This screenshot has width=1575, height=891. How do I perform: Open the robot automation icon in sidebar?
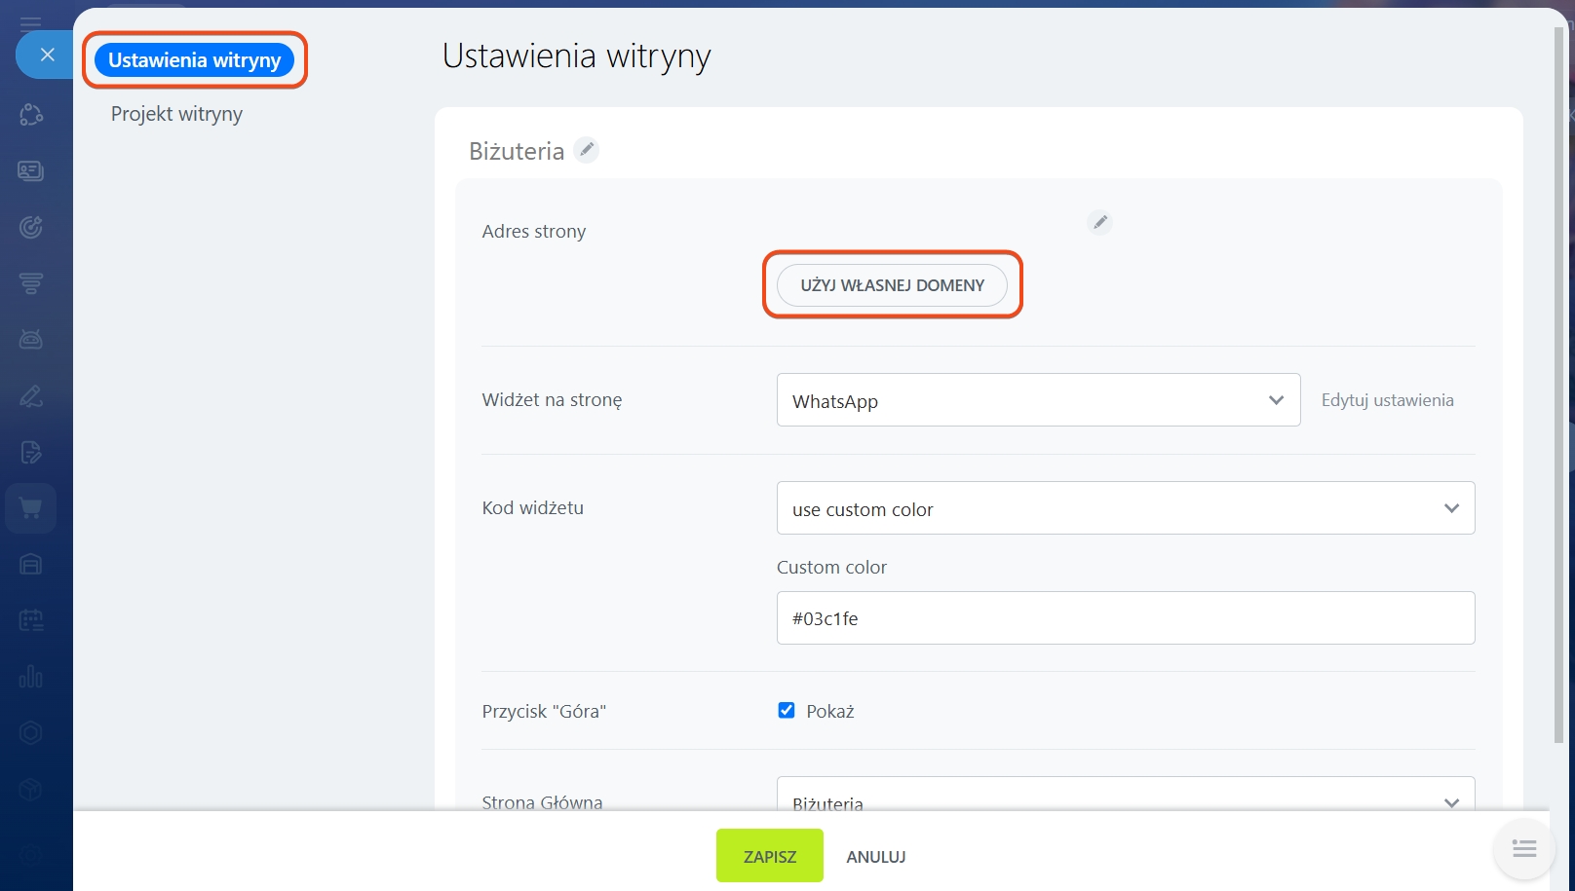click(30, 339)
